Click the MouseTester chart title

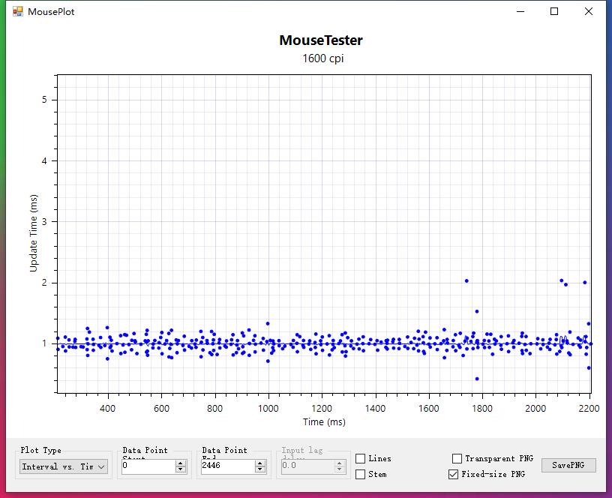pos(320,40)
